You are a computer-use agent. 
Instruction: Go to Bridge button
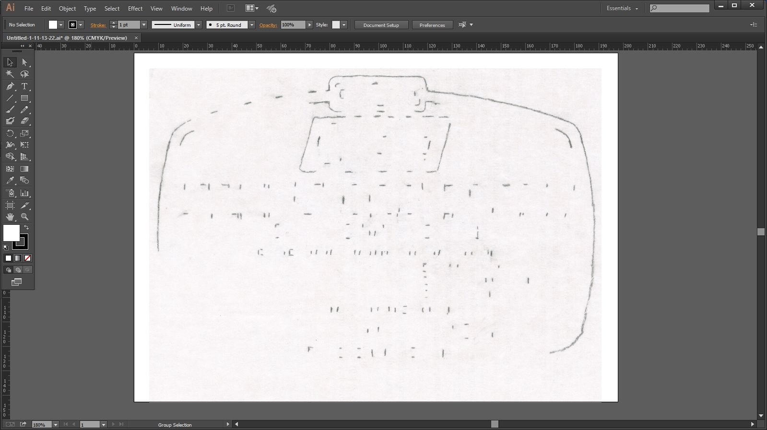point(230,8)
